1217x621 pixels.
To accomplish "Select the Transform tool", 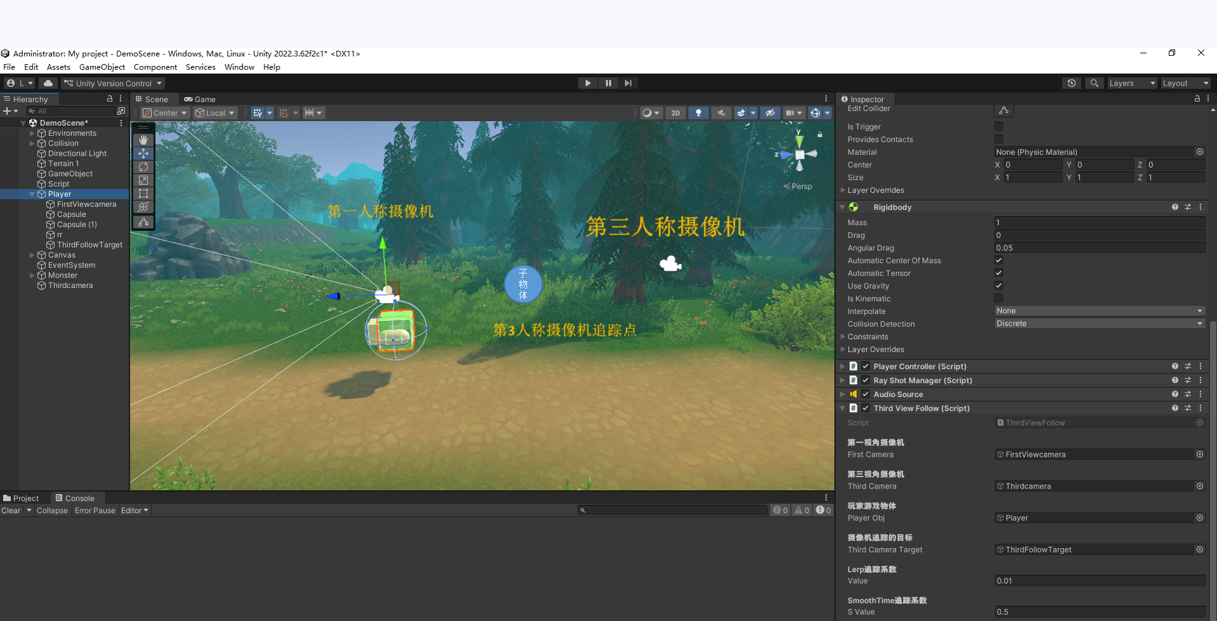I will (x=143, y=207).
